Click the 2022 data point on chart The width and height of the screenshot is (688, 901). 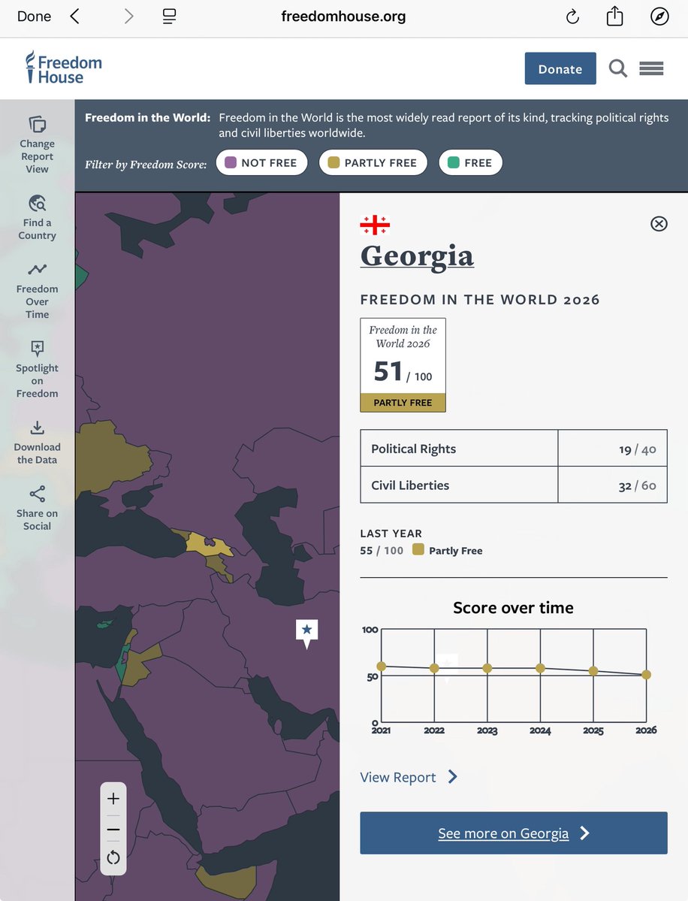coord(434,668)
